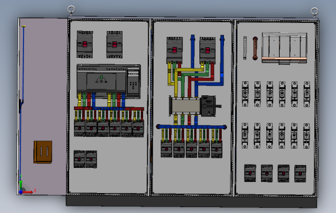Select the left lifting eye bolt on top
The height and width of the screenshot is (213, 336).
tap(72, 10)
